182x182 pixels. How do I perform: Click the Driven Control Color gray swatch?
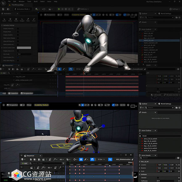tap(24, 48)
